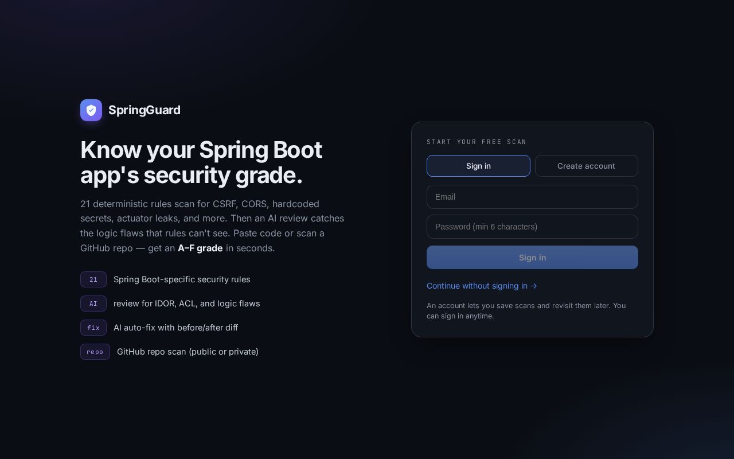
Task: Click the "Know your Spring Boot app's security grade." heading
Action: coord(201,162)
